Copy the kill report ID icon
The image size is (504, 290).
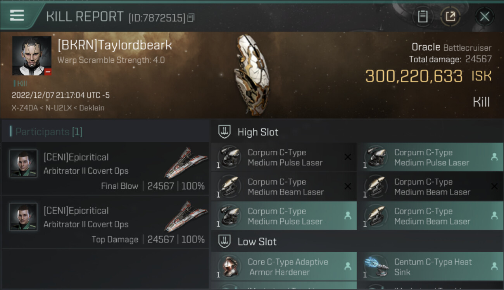[x=190, y=17]
